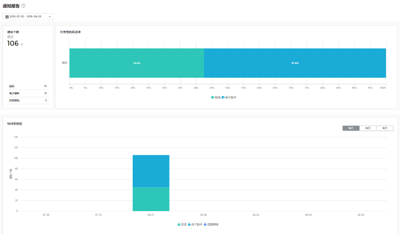Click the 短信 row in notification count
This screenshot has height=235, width=402.
pyautogui.click(x=28, y=86)
